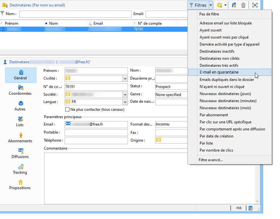Open the Filtres dropdown arrow
Screen dimensions: 280x219
click(x=211, y=5)
